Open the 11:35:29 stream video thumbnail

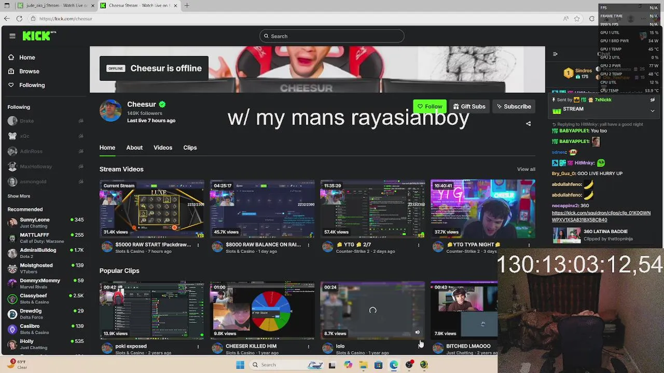point(372,209)
